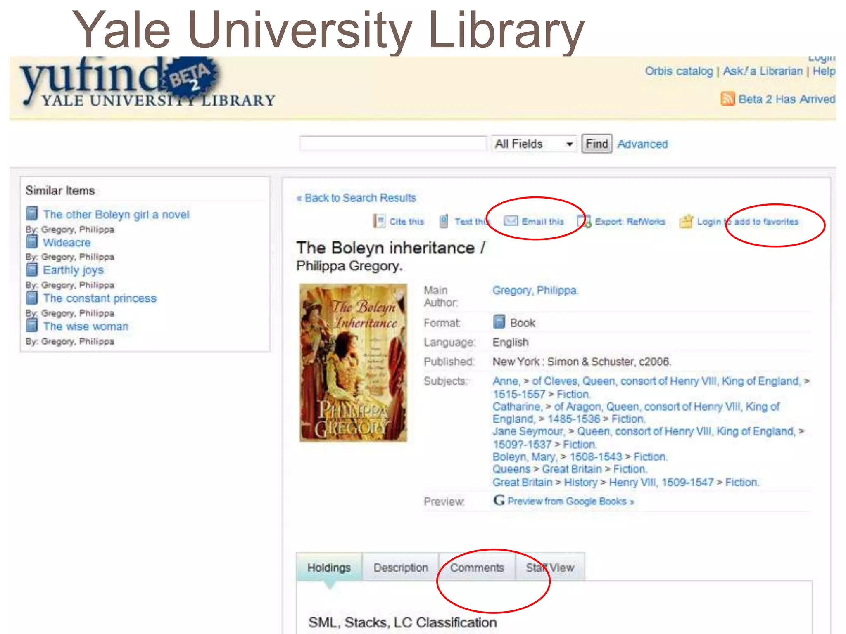Open Gregory, Philippa author link
Screen dimensions: 846x634
[x=535, y=291]
